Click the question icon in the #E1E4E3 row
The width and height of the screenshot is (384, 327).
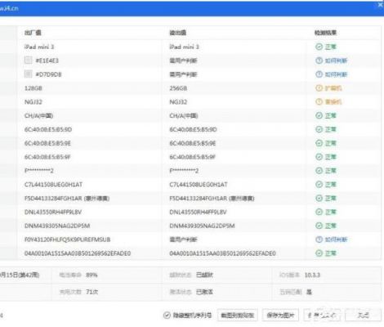(319, 60)
